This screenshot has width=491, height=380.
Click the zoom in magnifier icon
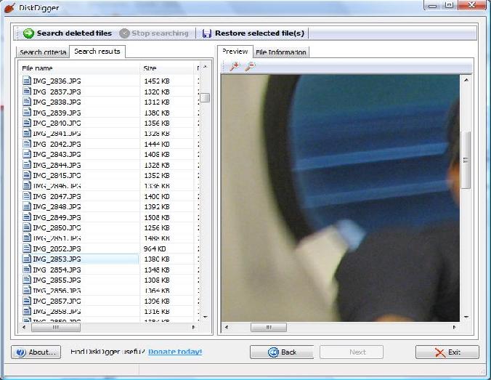[x=234, y=66]
